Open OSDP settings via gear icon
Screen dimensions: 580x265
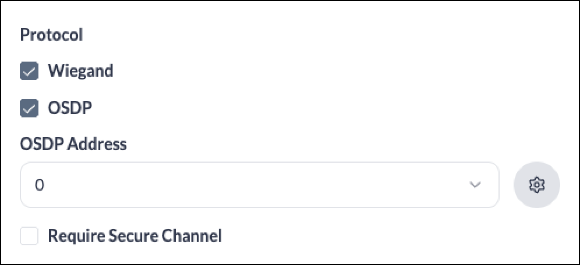coord(537,185)
